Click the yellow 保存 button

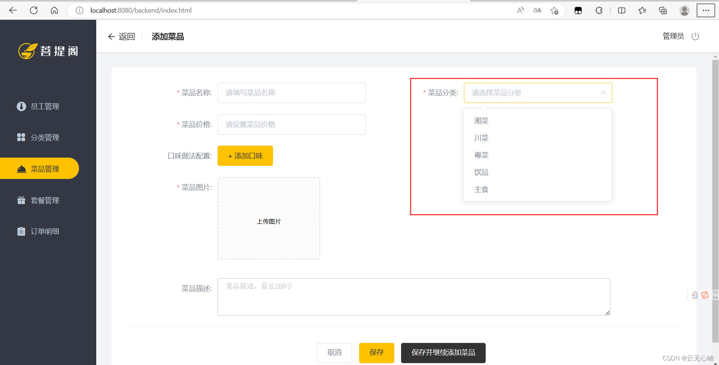(377, 353)
